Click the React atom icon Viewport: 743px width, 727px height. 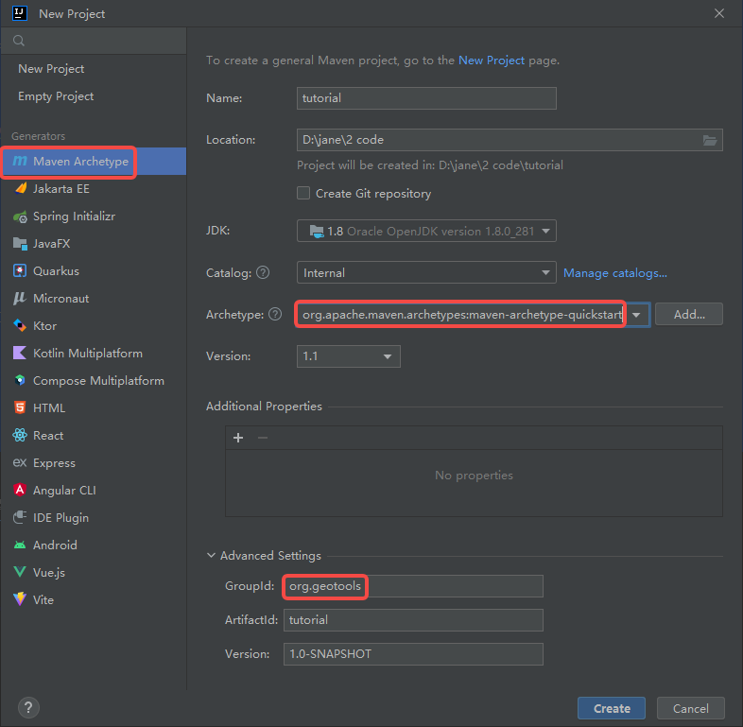[x=20, y=435]
